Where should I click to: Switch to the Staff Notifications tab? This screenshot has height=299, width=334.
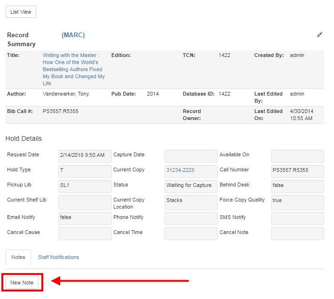click(58, 258)
